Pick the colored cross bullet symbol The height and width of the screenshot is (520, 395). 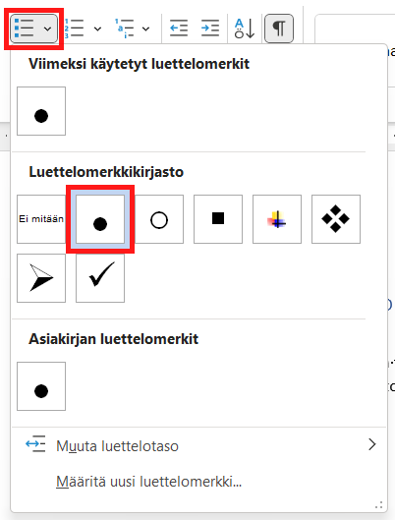point(277,219)
